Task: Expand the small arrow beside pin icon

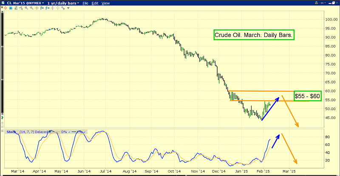Action: click(325, 3)
